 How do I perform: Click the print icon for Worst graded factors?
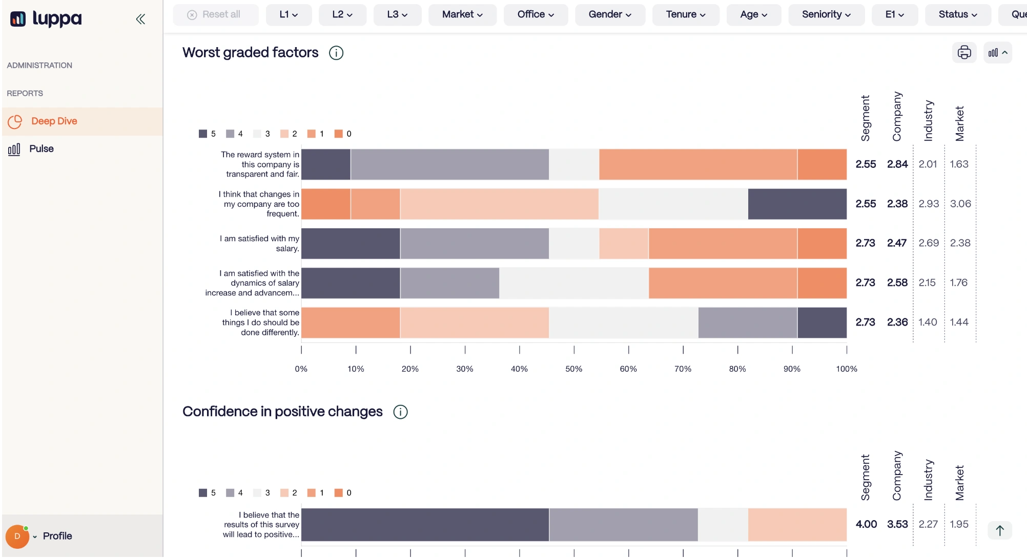coord(964,53)
